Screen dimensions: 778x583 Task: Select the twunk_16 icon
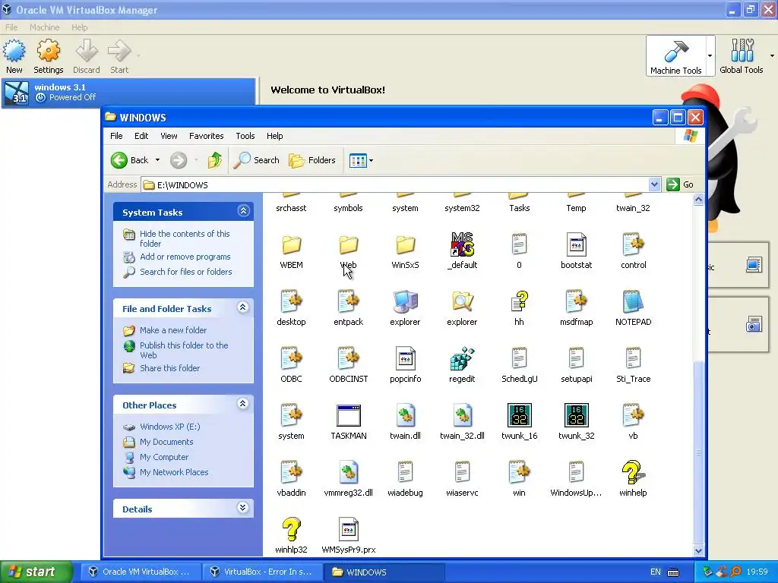click(x=519, y=415)
